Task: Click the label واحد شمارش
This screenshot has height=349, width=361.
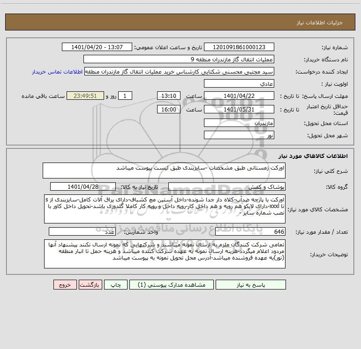Action: (x=141, y=232)
